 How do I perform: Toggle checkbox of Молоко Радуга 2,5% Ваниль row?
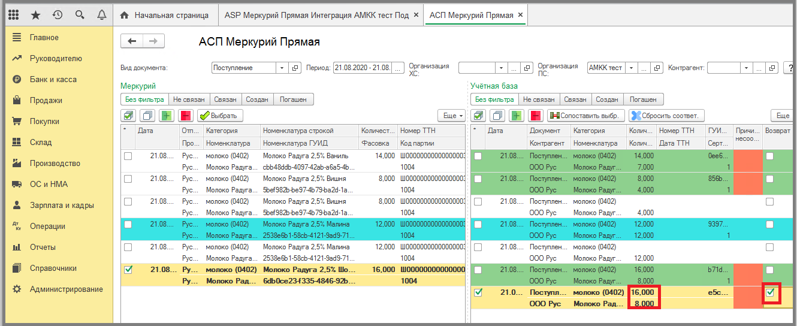pos(128,156)
